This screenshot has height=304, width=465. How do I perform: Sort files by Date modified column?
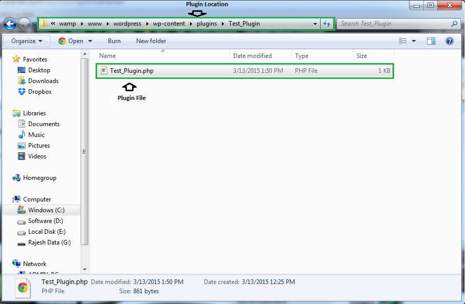tap(252, 56)
